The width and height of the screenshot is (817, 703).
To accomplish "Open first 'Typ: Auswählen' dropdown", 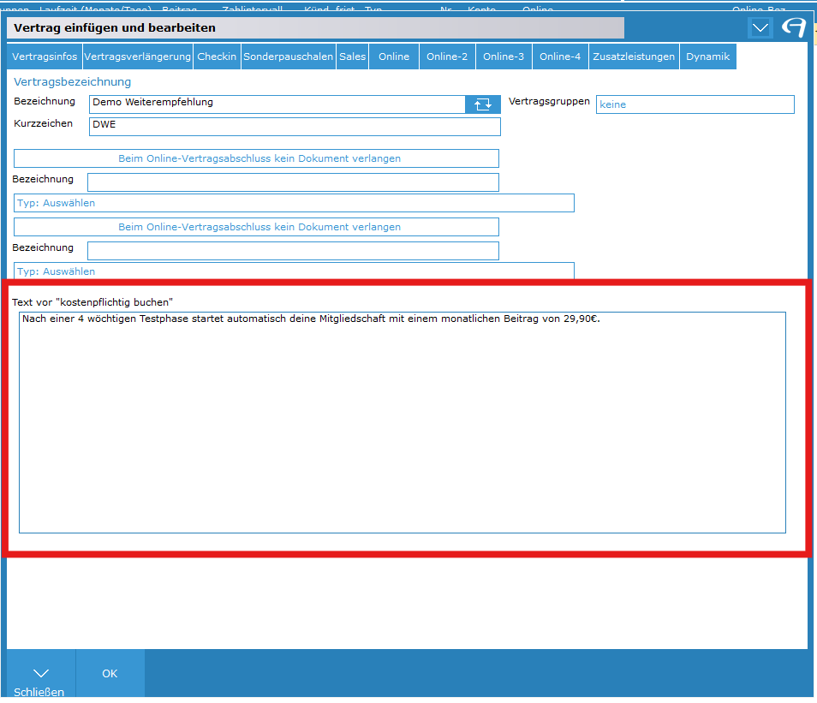I will (294, 203).
